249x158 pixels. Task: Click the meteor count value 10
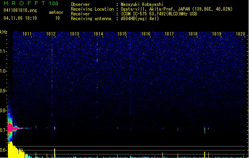(57, 18)
